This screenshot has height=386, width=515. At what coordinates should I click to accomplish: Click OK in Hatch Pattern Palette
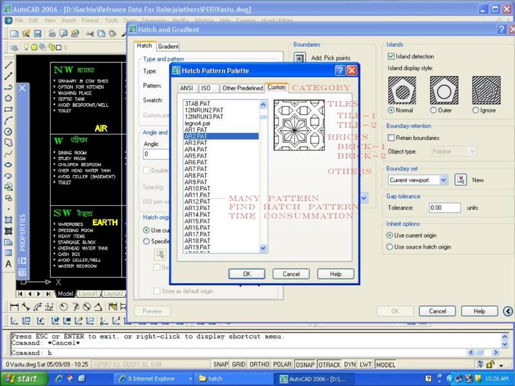point(247,273)
